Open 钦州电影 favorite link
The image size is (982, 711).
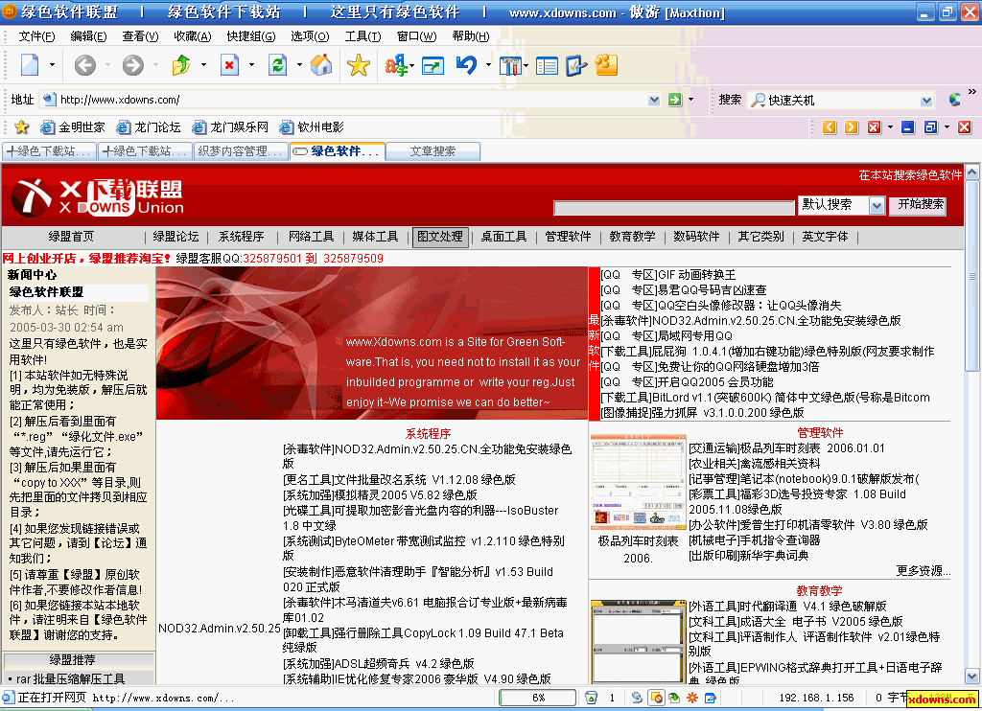pos(312,127)
